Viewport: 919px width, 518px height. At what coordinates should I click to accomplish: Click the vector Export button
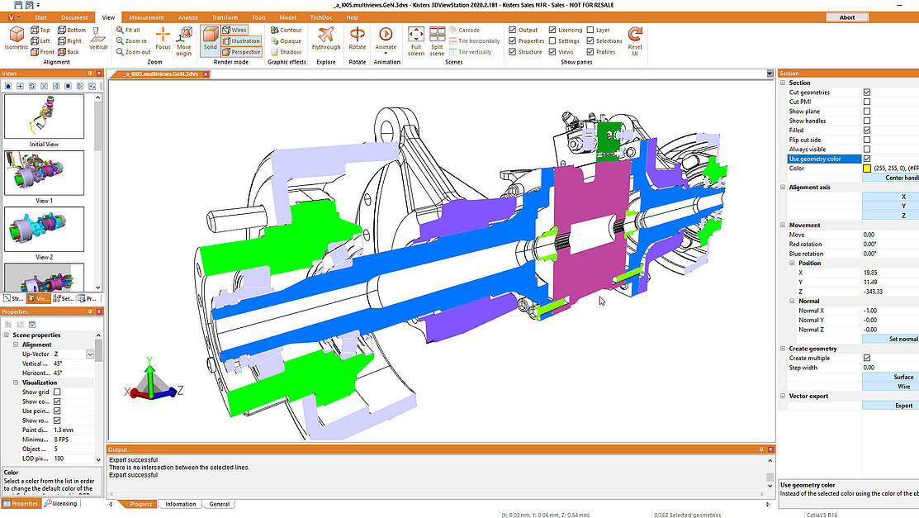(x=890, y=406)
